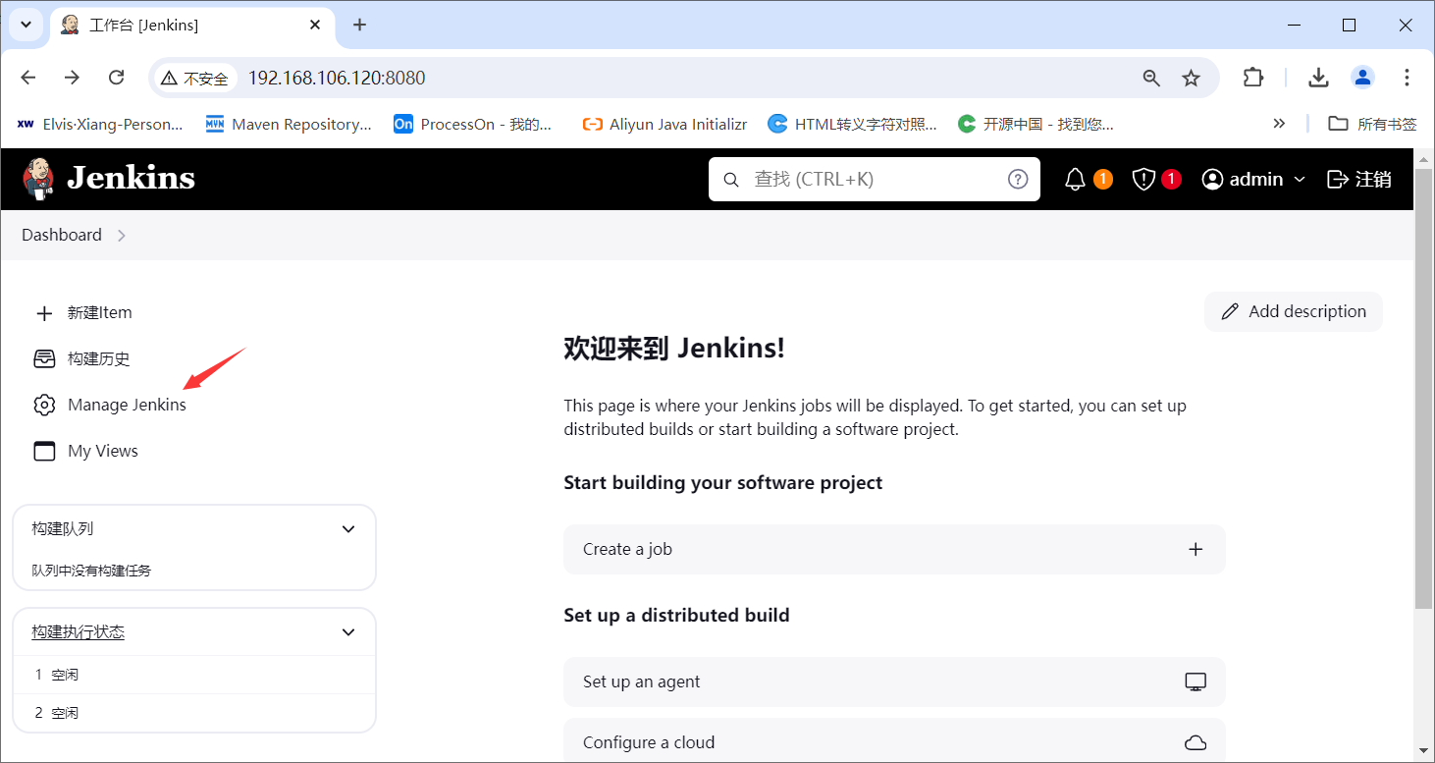Screen dimensions: 1435x763
Task: Click the 不安全 security indicator
Action: [195, 78]
